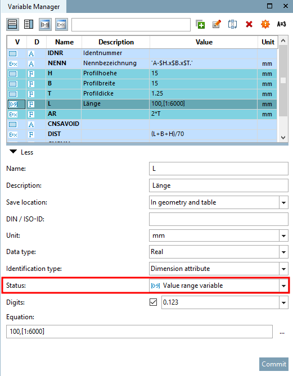293x376 pixels.
Task: Uncheck the Digits checkbox
Action: click(x=153, y=302)
